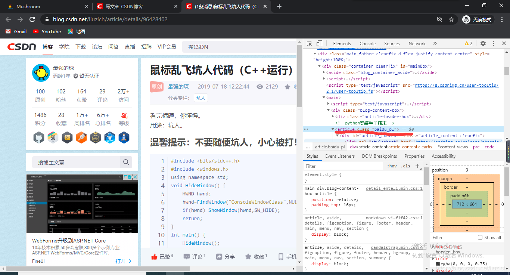Screen dimensions: 510x275
Task: Click the CSDN logo
Action: [22, 47]
